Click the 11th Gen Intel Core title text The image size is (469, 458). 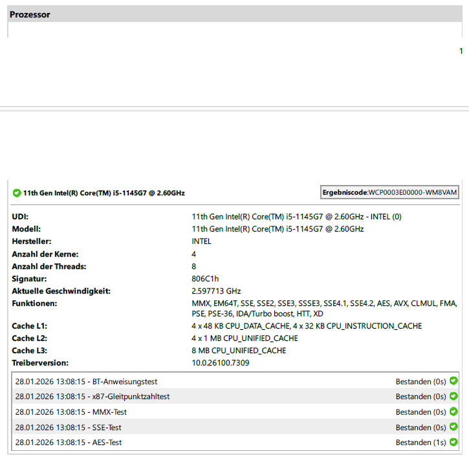tap(104, 193)
